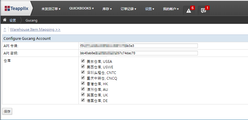Image resolution: width=248 pixels, height=120 pixels.
Task: Click into the API 密钥 input field
Action: click(x=139, y=53)
